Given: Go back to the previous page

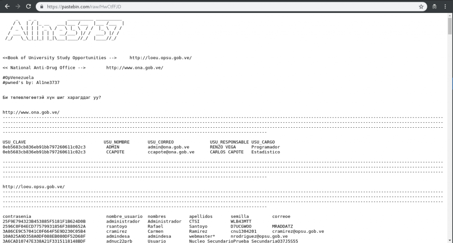Looking at the screenshot, I should [x=7, y=6].
